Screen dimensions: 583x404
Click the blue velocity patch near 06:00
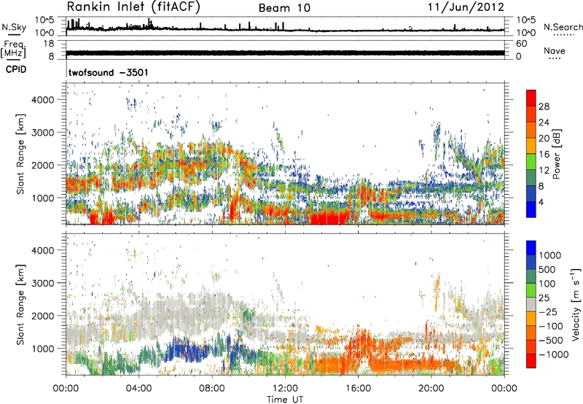185,351
